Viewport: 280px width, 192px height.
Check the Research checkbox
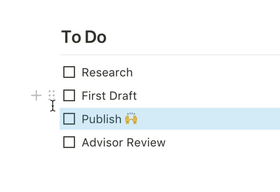coord(69,72)
